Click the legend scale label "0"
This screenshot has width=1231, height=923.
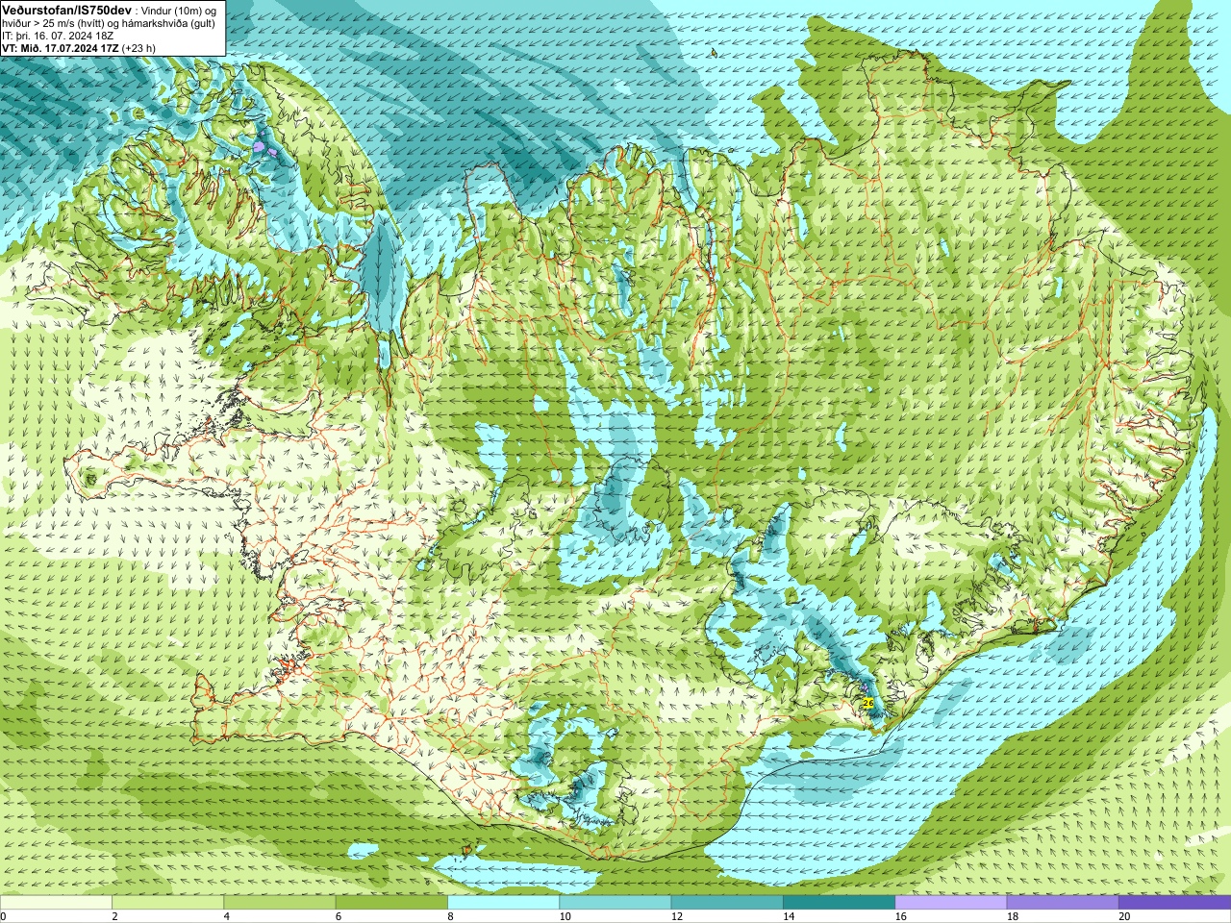coord(3,916)
